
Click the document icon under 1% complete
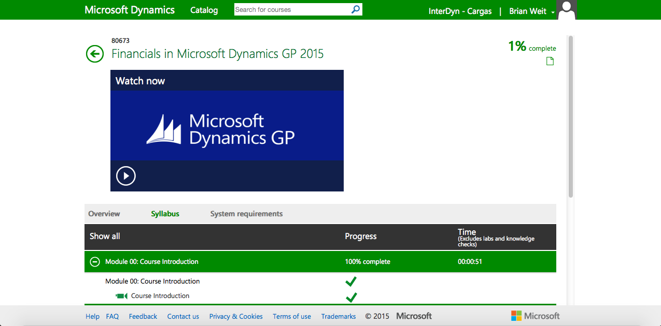click(x=550, y=62)
